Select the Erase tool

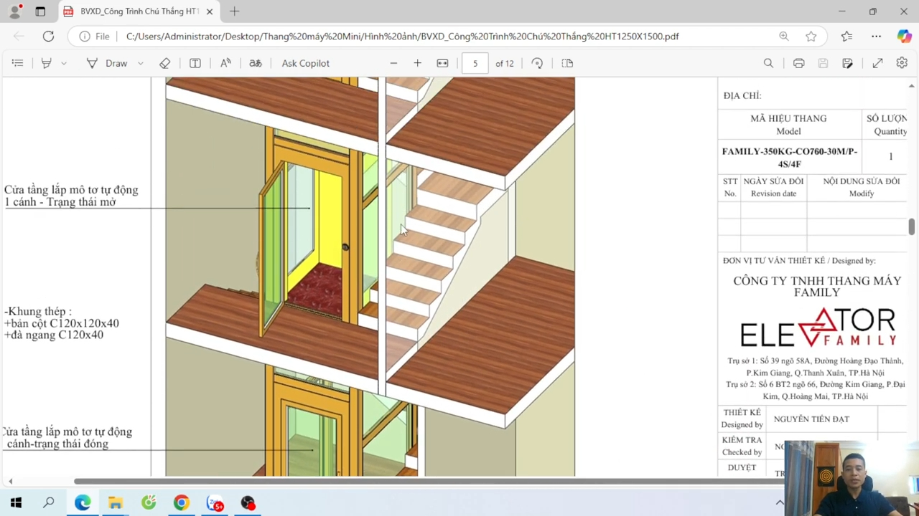[x=165, y=63]
